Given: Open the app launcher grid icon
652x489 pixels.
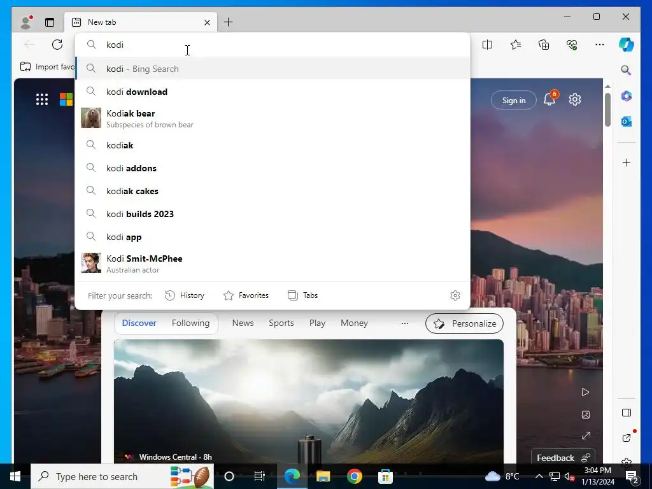Looking at the screenshot, I should click(x=42, y=99).
